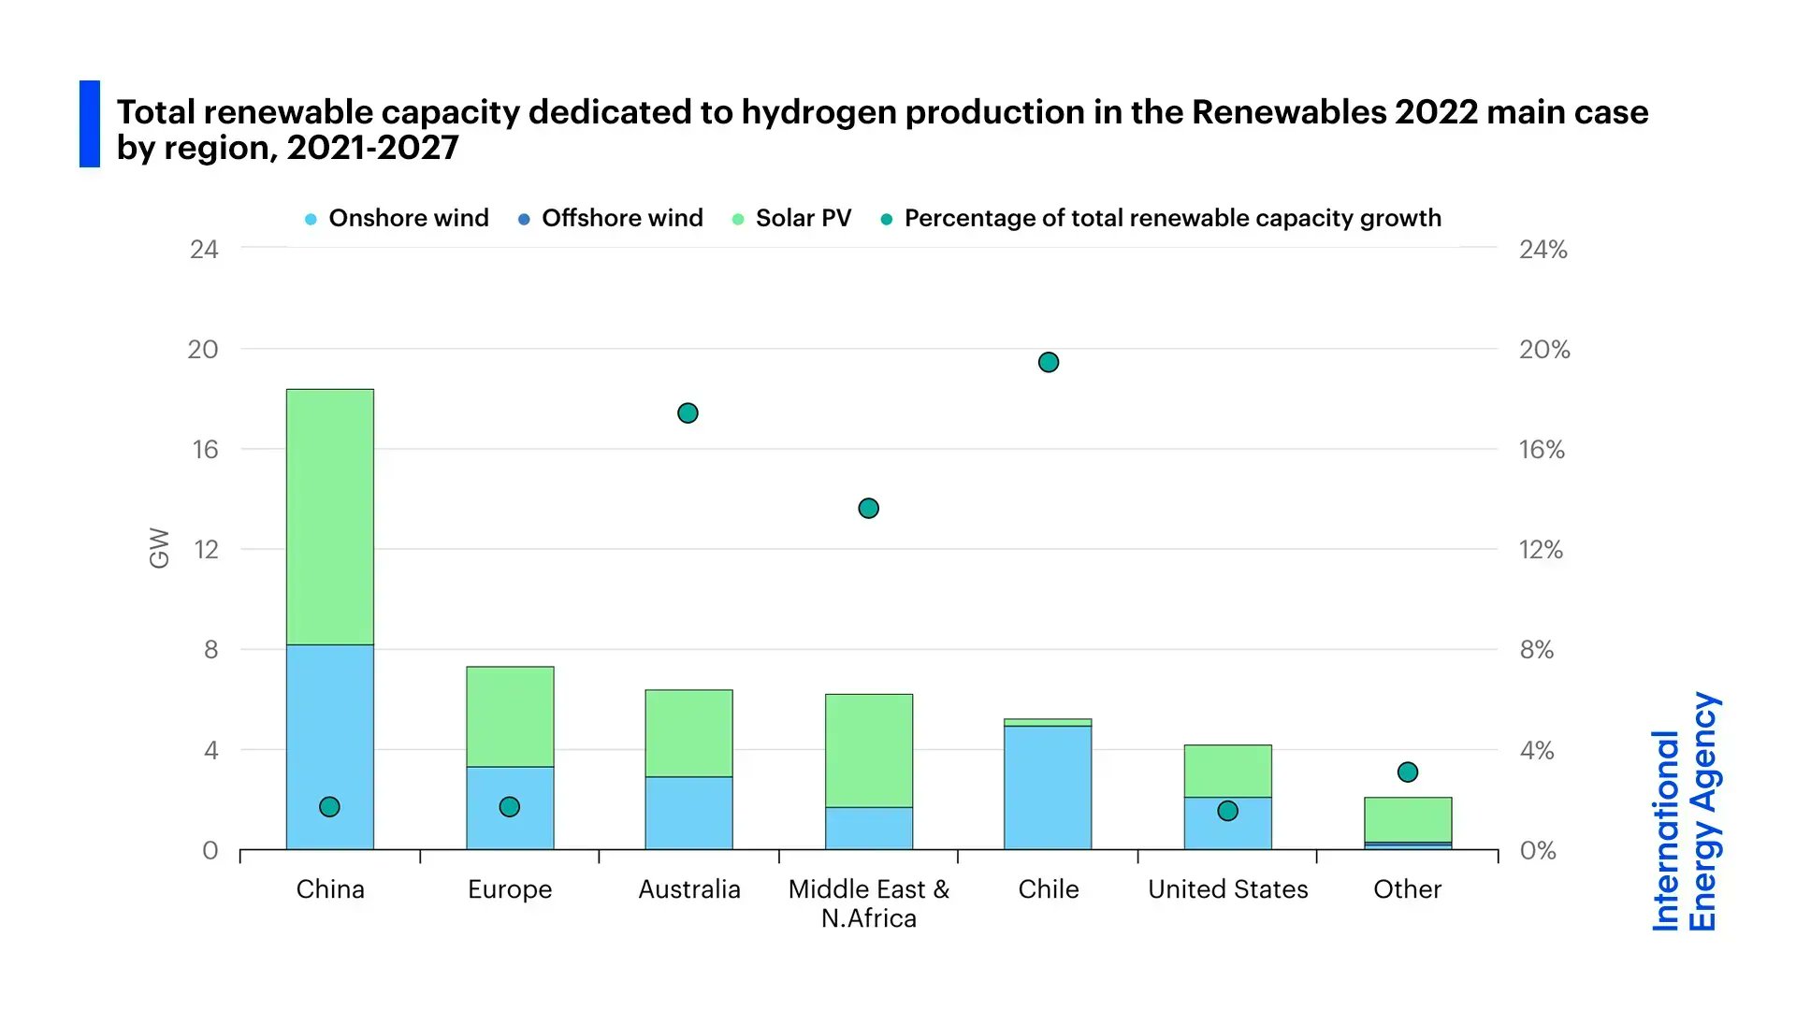The width and height of the screenshot is (1796, 1010).
Task: Select the green Solar PV segment of China's bar
Action: tap(329, 514)
